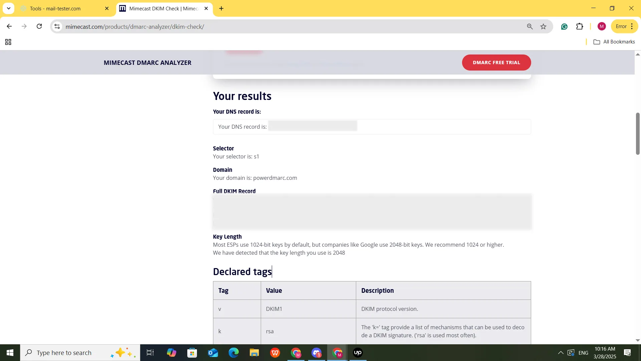Open the tab search dropdown arrow

coord(9,8)
